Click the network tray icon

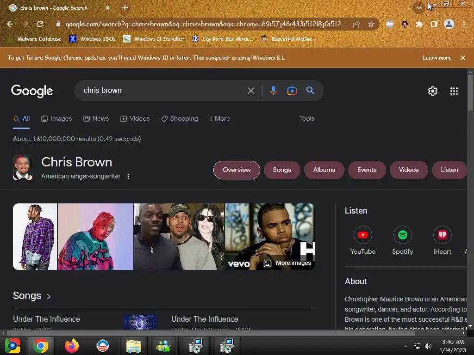pyautogui.click(x=417, y=346)
